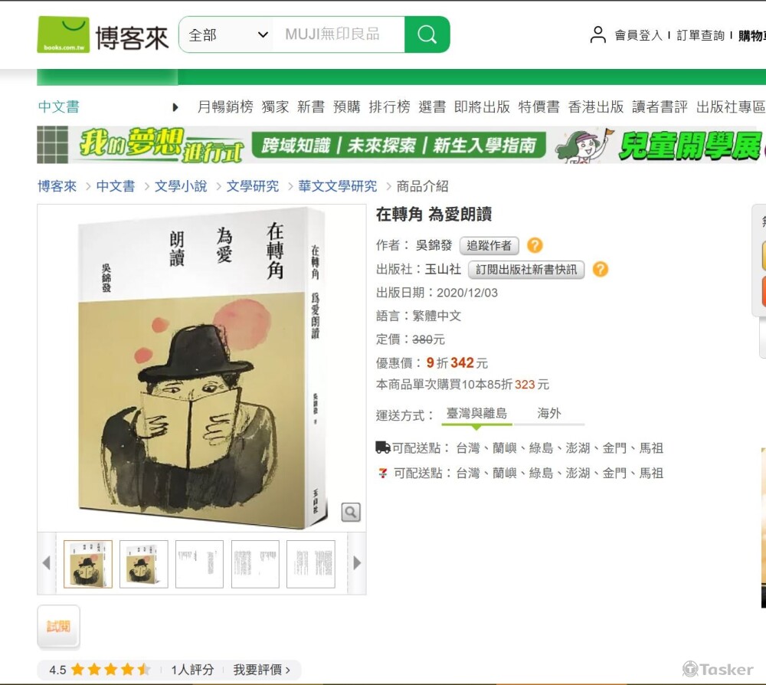This screenshot has height=685, width=766.
Task: Click the 我要評價 rating link
Action: point(261,670)
